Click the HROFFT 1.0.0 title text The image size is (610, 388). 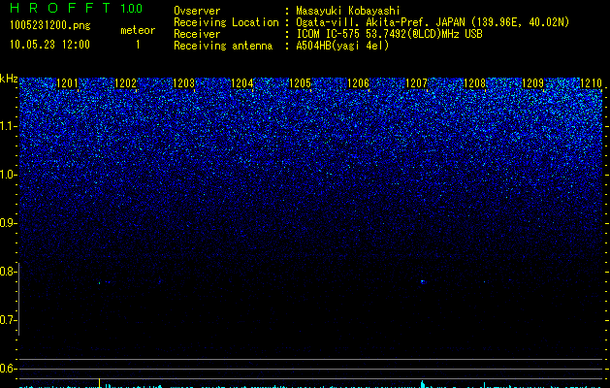click(x=77, y=8)
